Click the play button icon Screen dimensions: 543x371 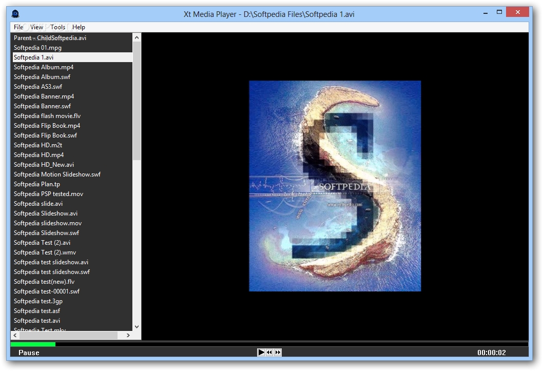261,353
